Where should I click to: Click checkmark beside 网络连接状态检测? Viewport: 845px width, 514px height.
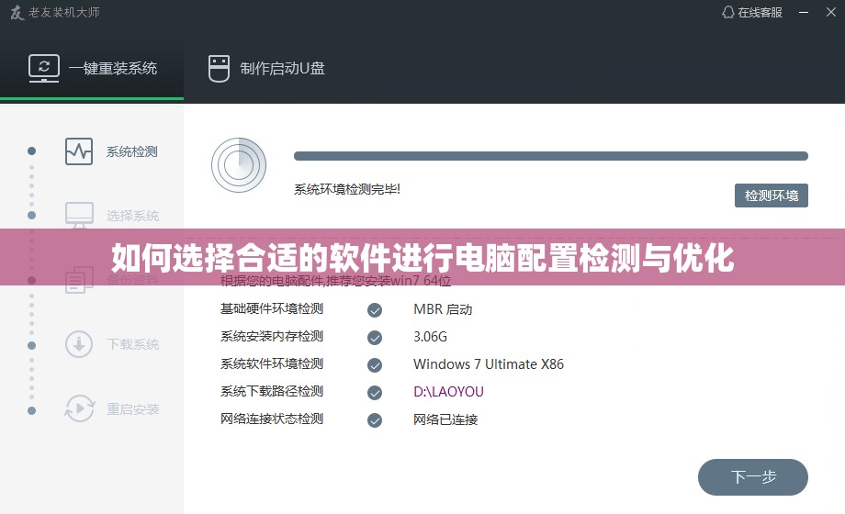(x=375, y=419)
